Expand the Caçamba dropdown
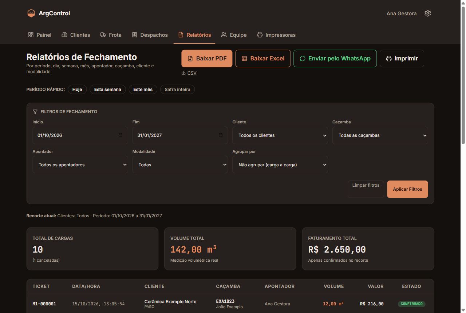This screenshot has width=466, height=313. [380, 135]
